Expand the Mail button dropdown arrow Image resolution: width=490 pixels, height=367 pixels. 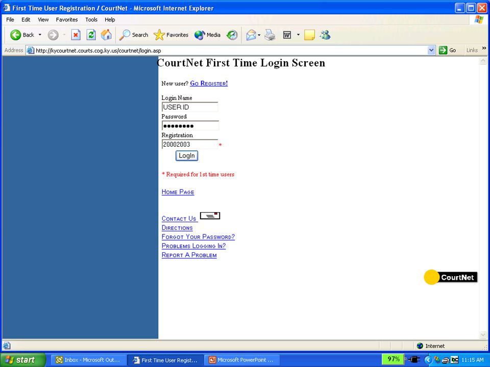(x=259, y=35)
